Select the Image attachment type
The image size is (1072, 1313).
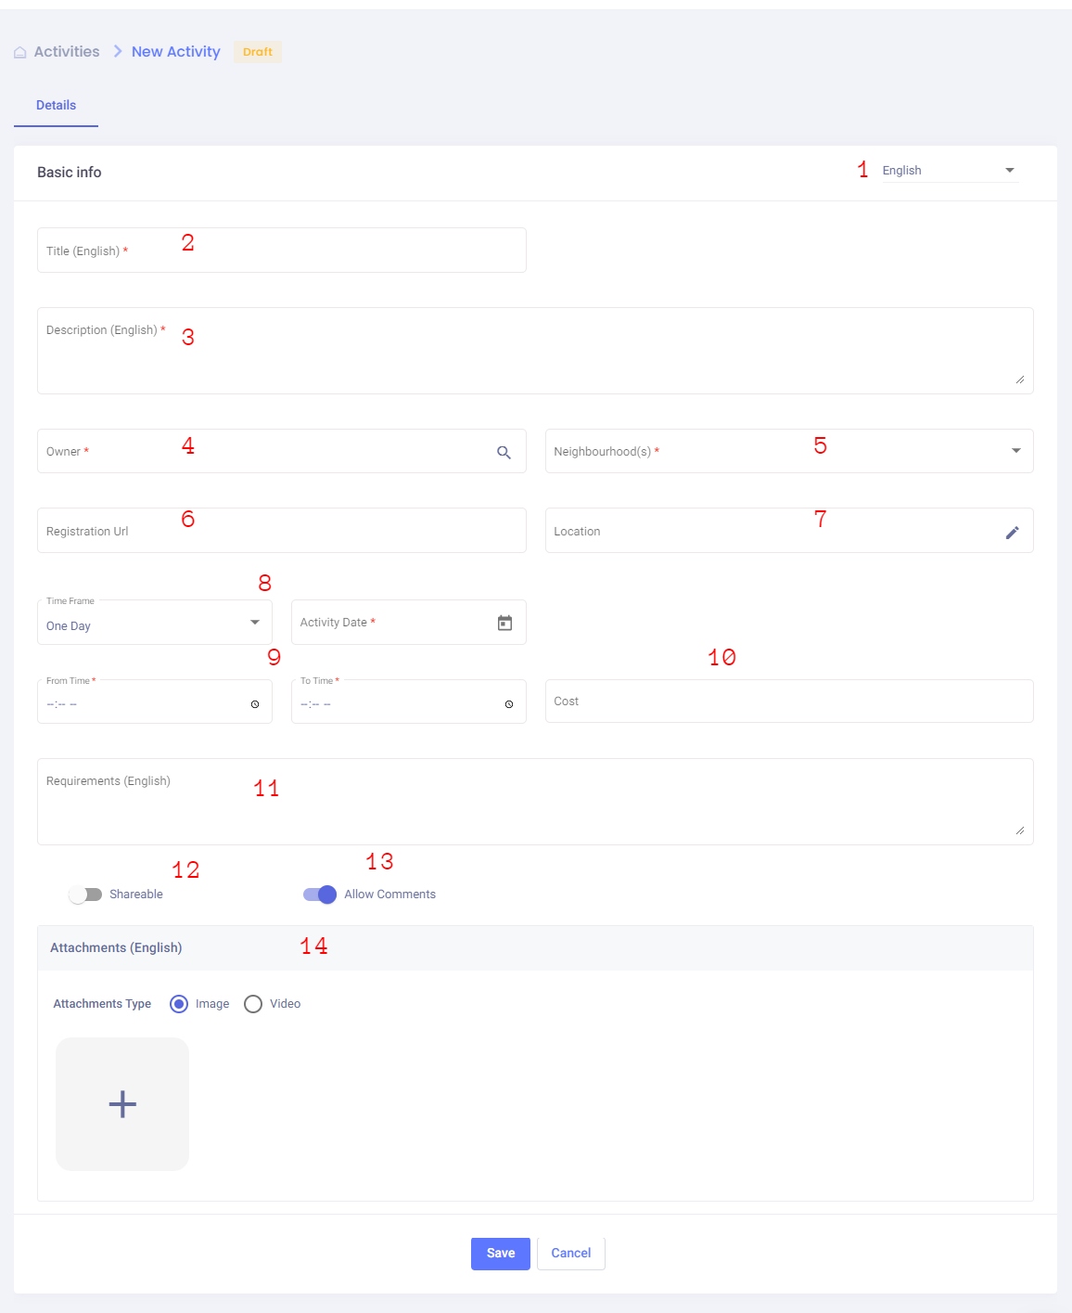pos(179,1004)
